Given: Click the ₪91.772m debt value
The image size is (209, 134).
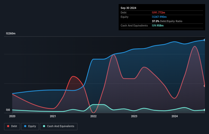Looking at the screenshot, I should coord(159,12).
